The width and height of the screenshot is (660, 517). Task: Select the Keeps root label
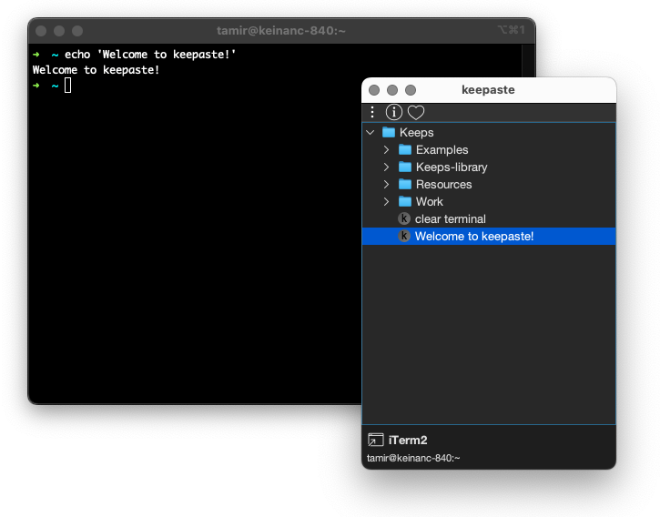(417, 133)
